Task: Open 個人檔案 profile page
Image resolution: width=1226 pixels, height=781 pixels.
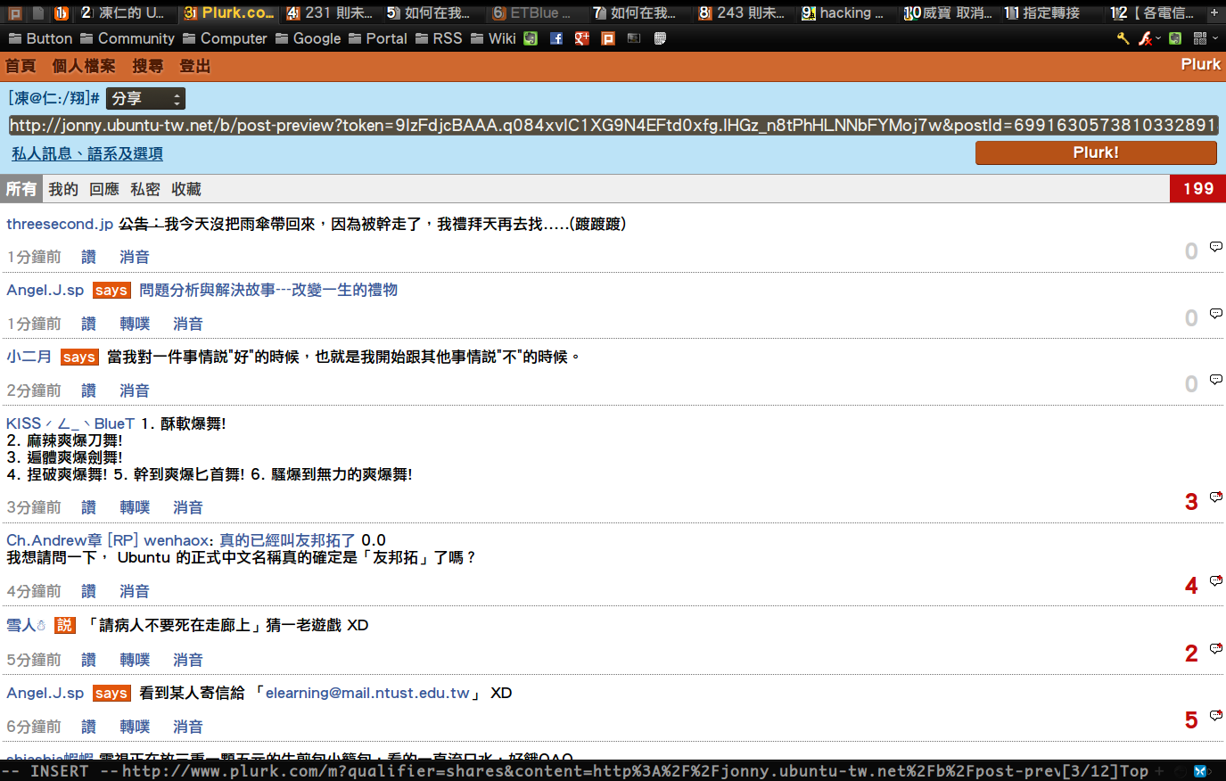Action: pos(84,66)
